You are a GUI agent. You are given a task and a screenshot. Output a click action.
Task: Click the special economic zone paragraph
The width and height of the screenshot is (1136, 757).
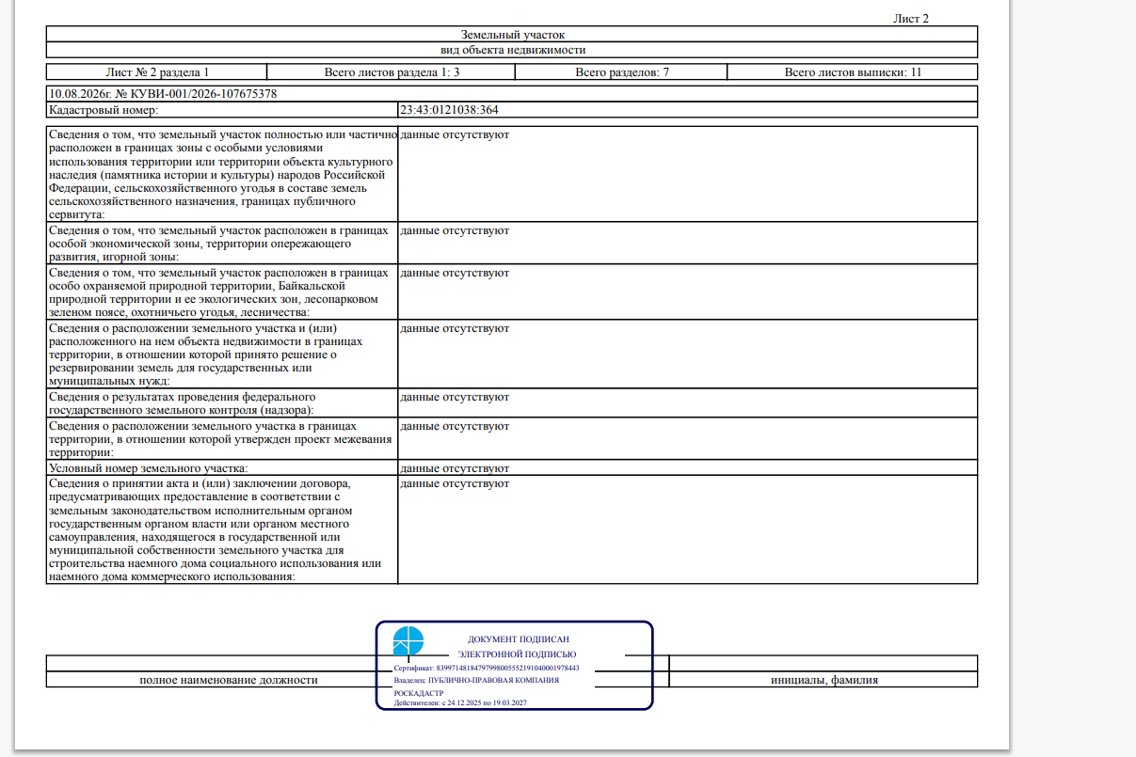(218, 243)
